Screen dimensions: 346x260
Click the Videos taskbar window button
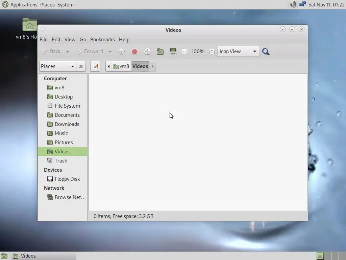tap(44, 256)
